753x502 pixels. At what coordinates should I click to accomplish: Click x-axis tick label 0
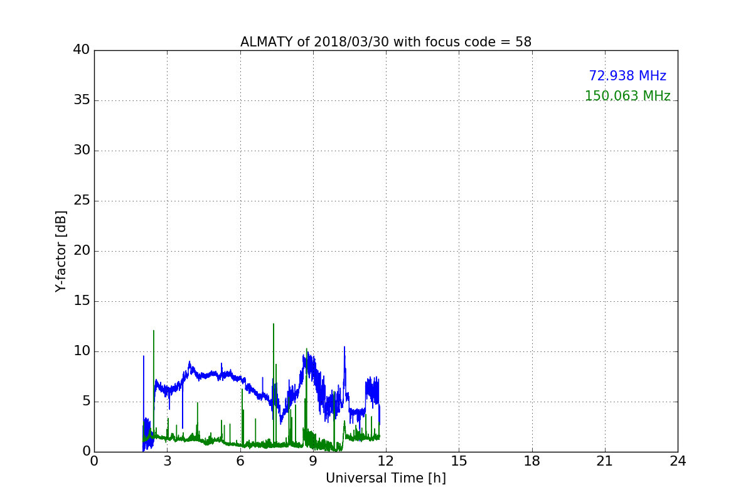point(94,461)
